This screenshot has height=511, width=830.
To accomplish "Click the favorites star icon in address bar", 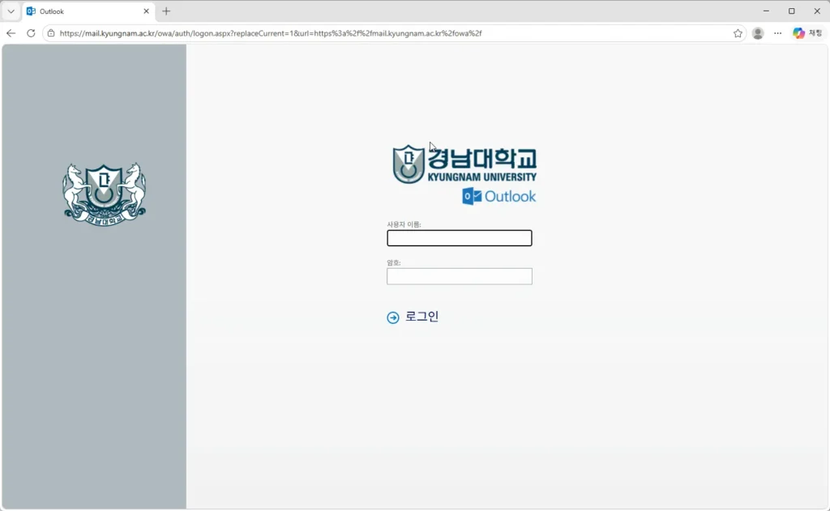I will click(x=738, y=33).
